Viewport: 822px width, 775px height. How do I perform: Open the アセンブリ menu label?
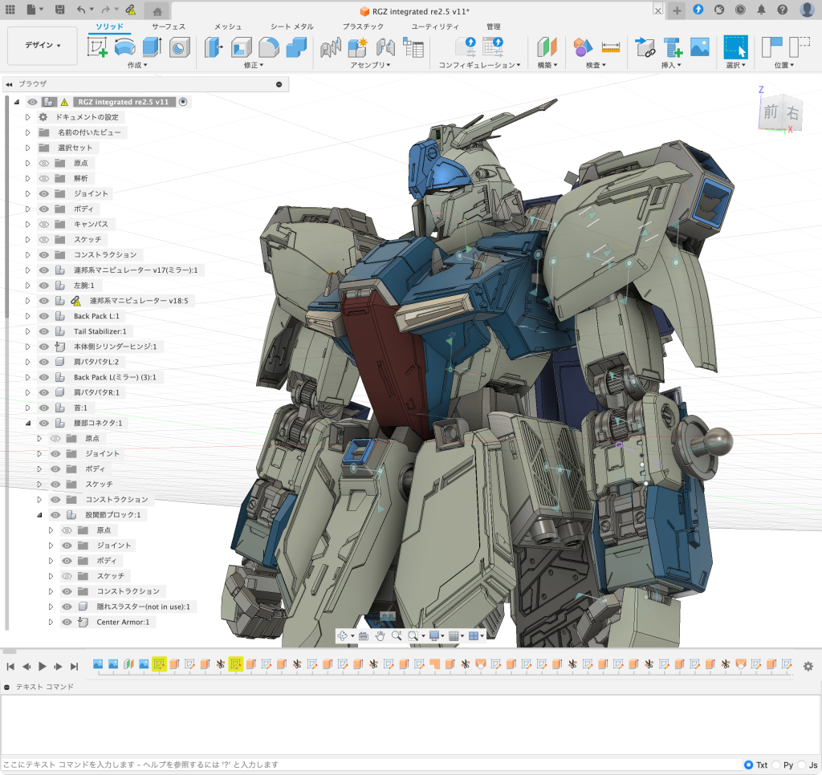(x=370, y=65)
